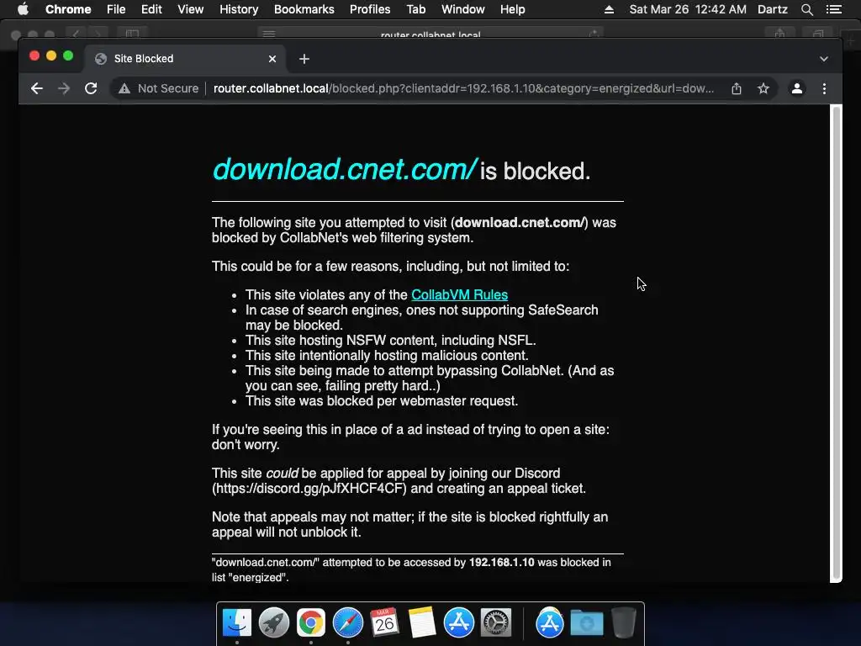Click the download.cnet.com/ heading text

(x=345, y=169)
